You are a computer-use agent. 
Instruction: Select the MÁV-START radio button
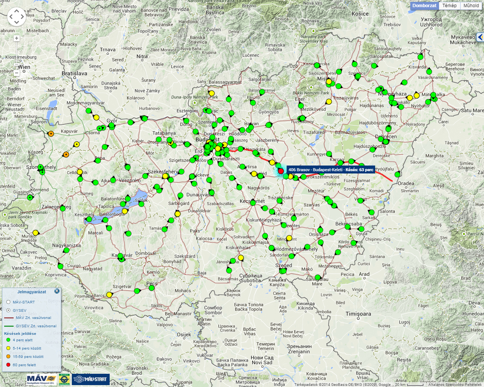coord(8,302)
